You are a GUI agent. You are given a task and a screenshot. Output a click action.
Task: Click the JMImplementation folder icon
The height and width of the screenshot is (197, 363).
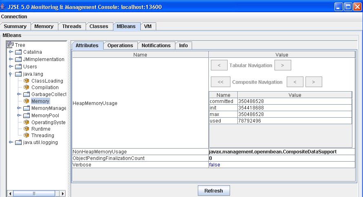pos(18,59)
